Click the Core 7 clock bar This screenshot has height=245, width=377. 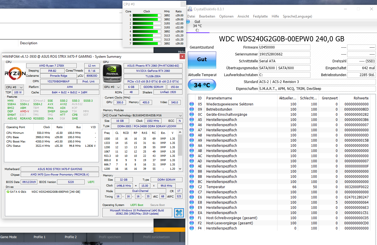[x=147, y=44]
